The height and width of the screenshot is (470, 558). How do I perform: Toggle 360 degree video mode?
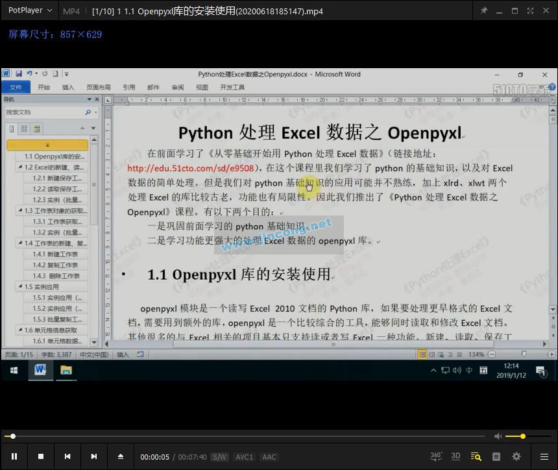pyautogui.click(x=435, y=456)
